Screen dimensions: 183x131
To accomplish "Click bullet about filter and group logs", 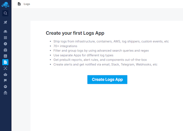I will click(x=101, y=51).
